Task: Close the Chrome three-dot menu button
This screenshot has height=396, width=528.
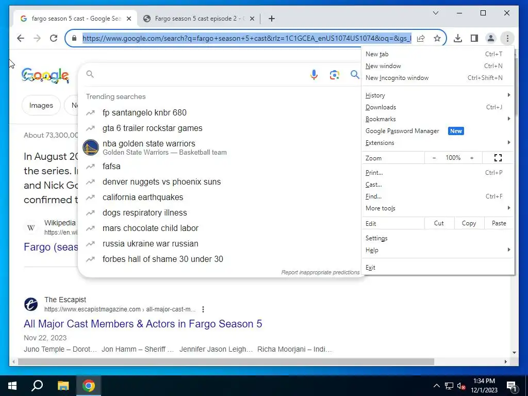Action: tap(507, 38)
